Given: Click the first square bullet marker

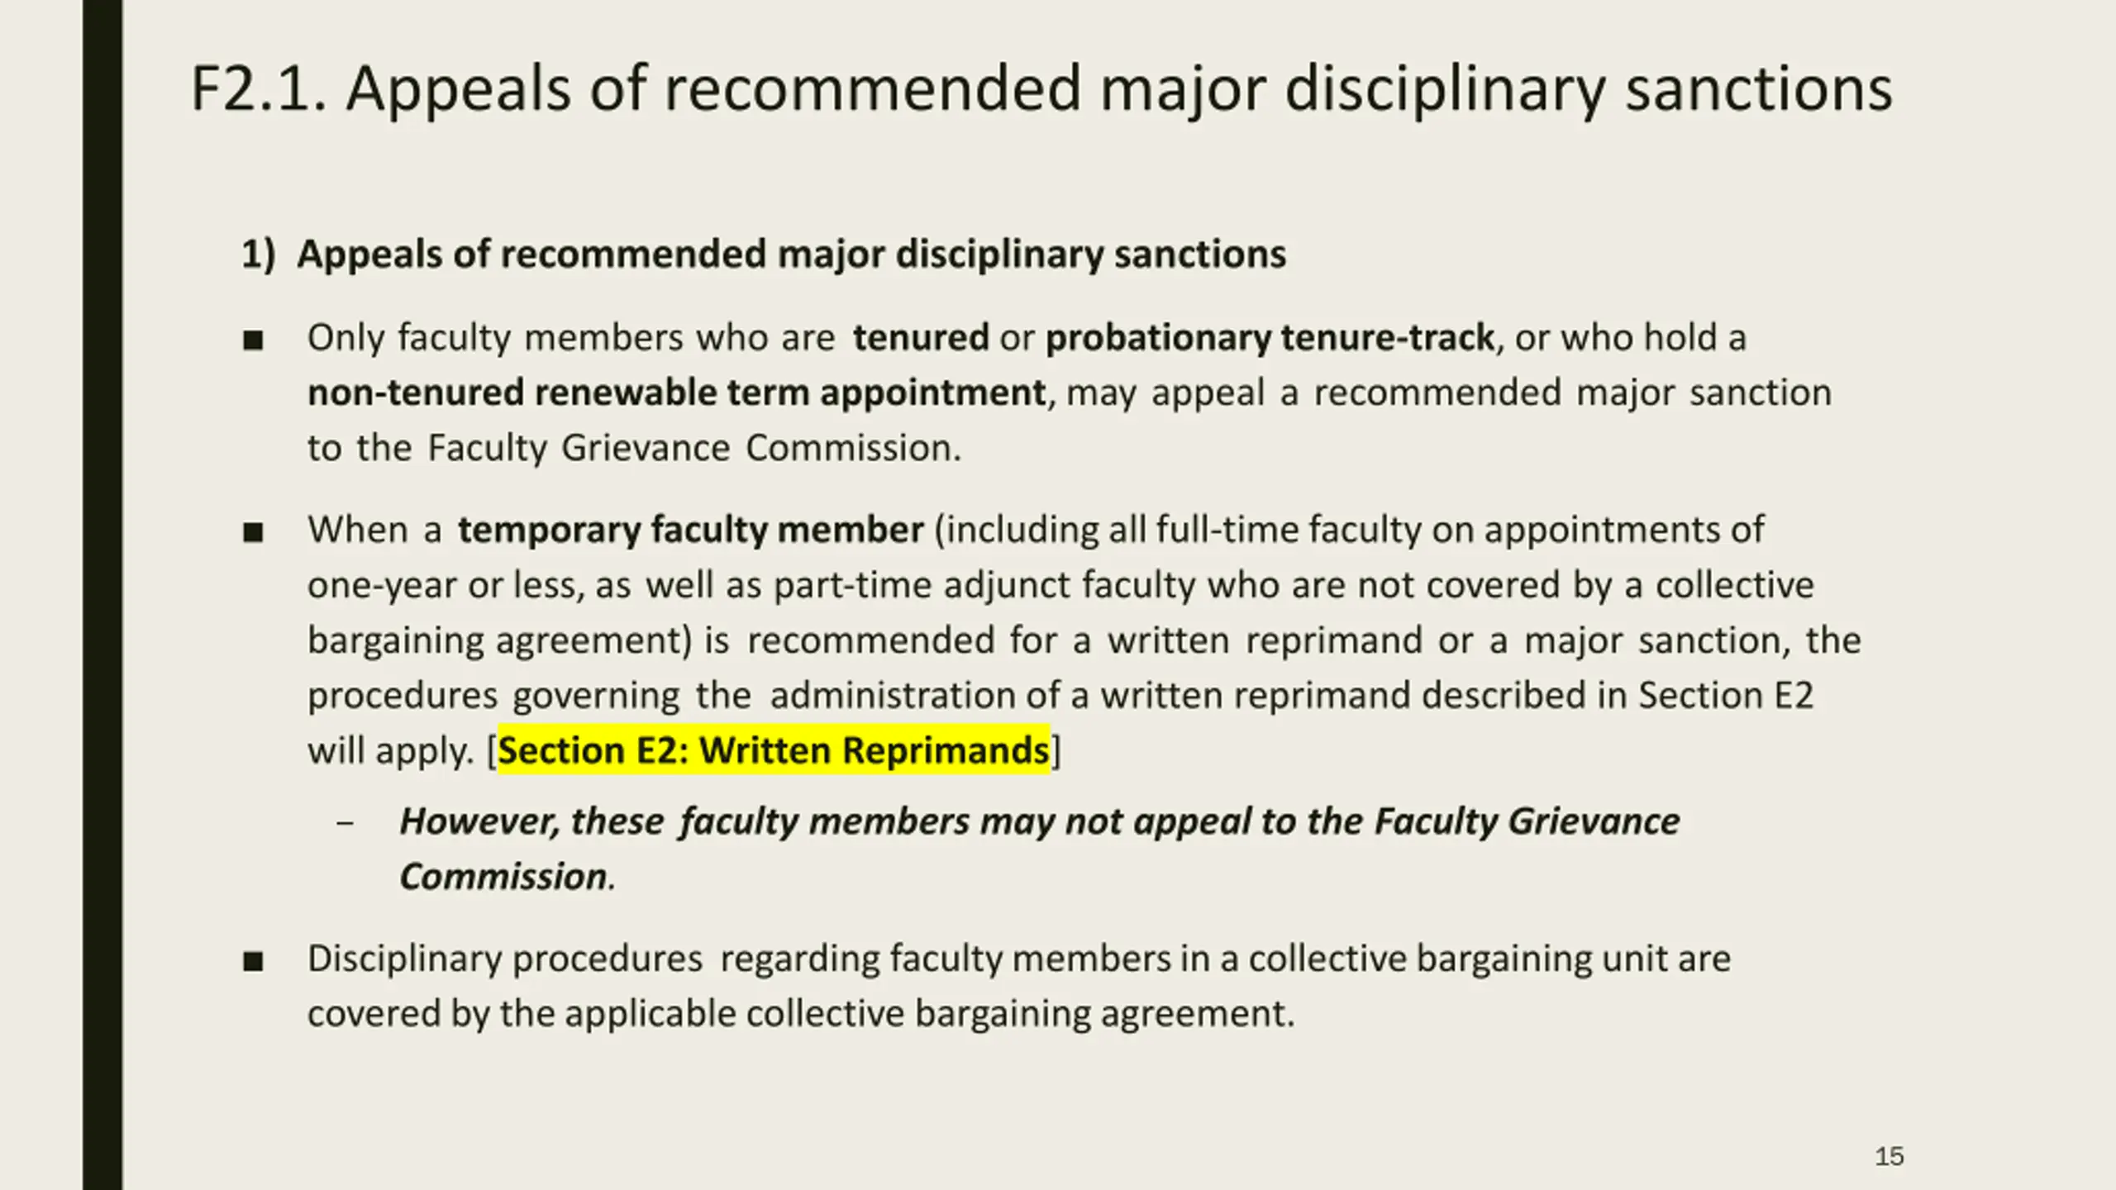Looking at the screenshot, I should pos(253,340).
